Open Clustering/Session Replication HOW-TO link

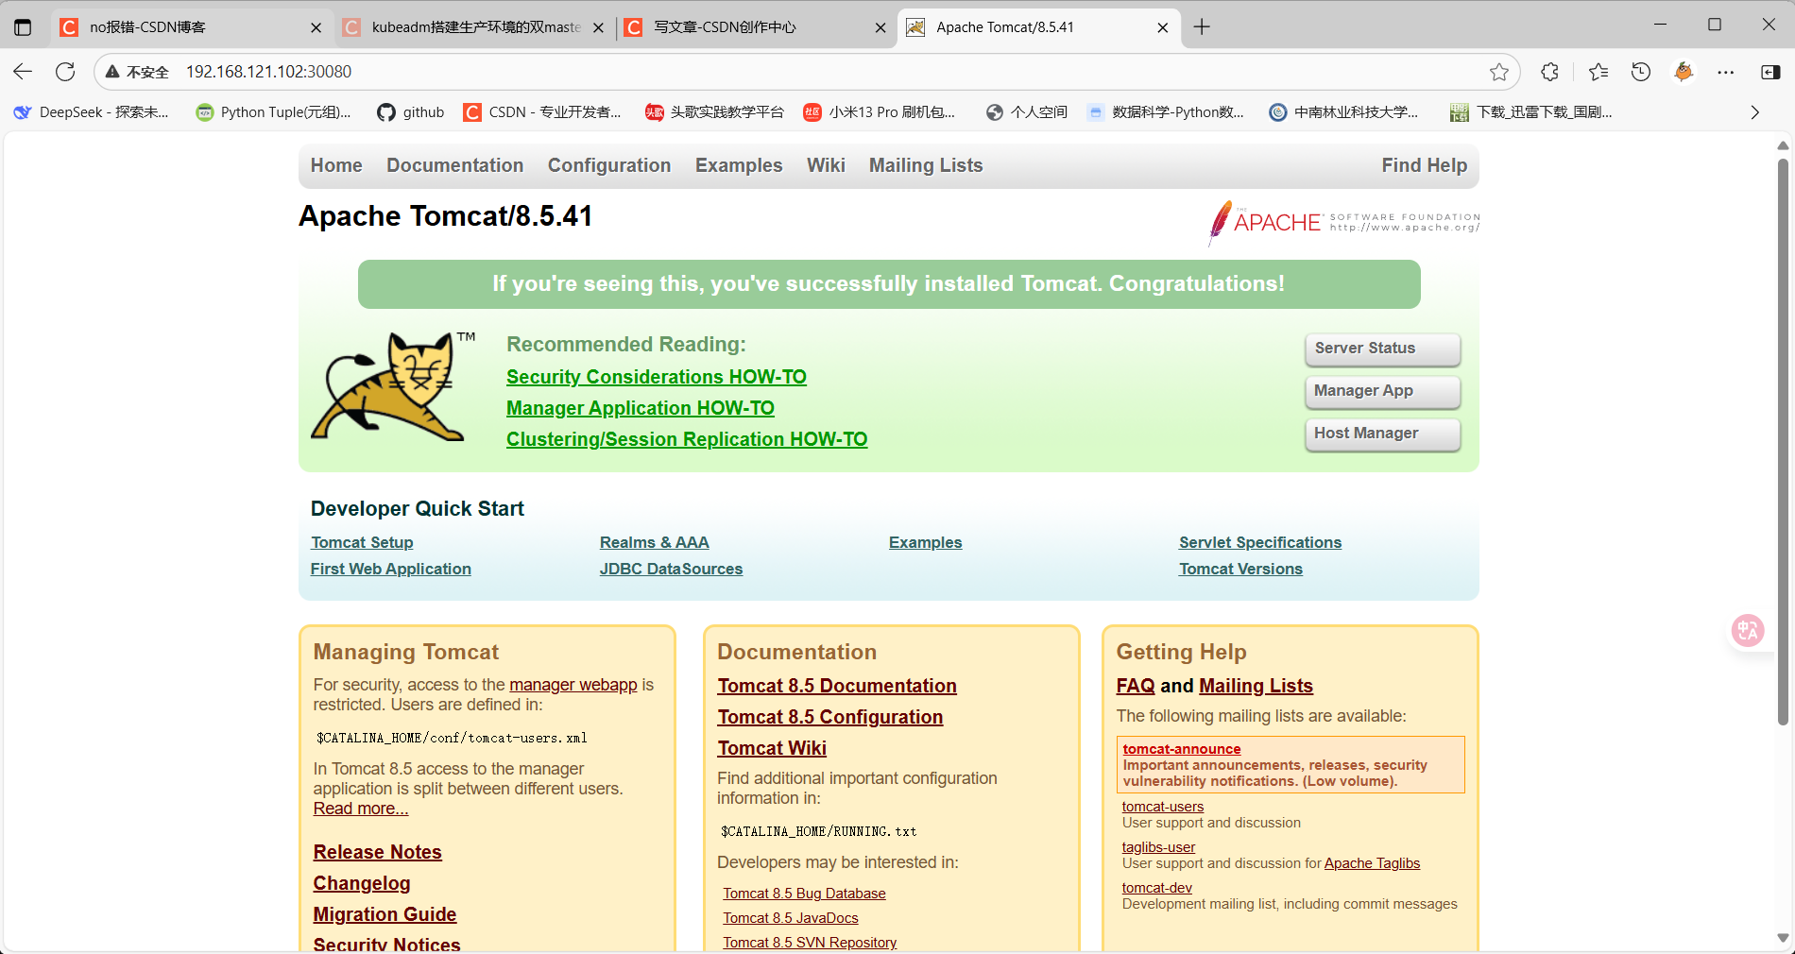coord(687,439)
